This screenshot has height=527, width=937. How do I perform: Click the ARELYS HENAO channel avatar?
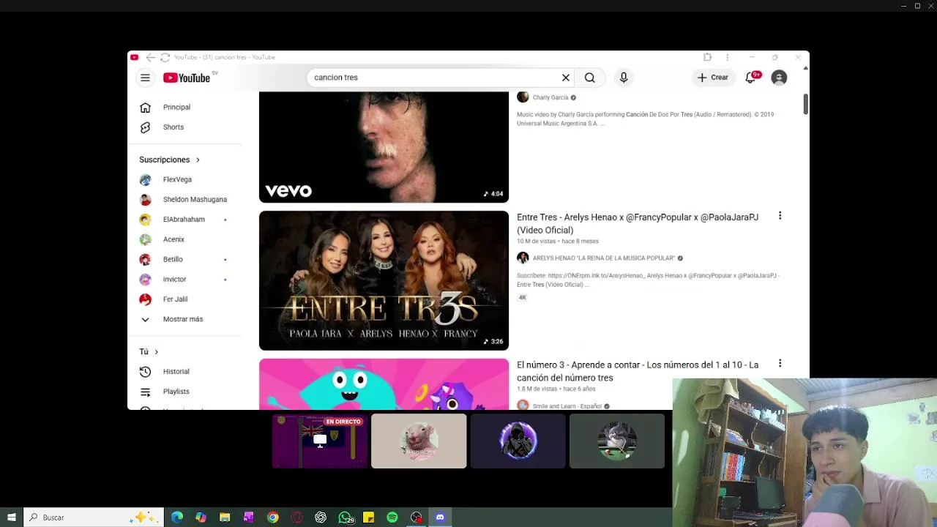[523, 258]
